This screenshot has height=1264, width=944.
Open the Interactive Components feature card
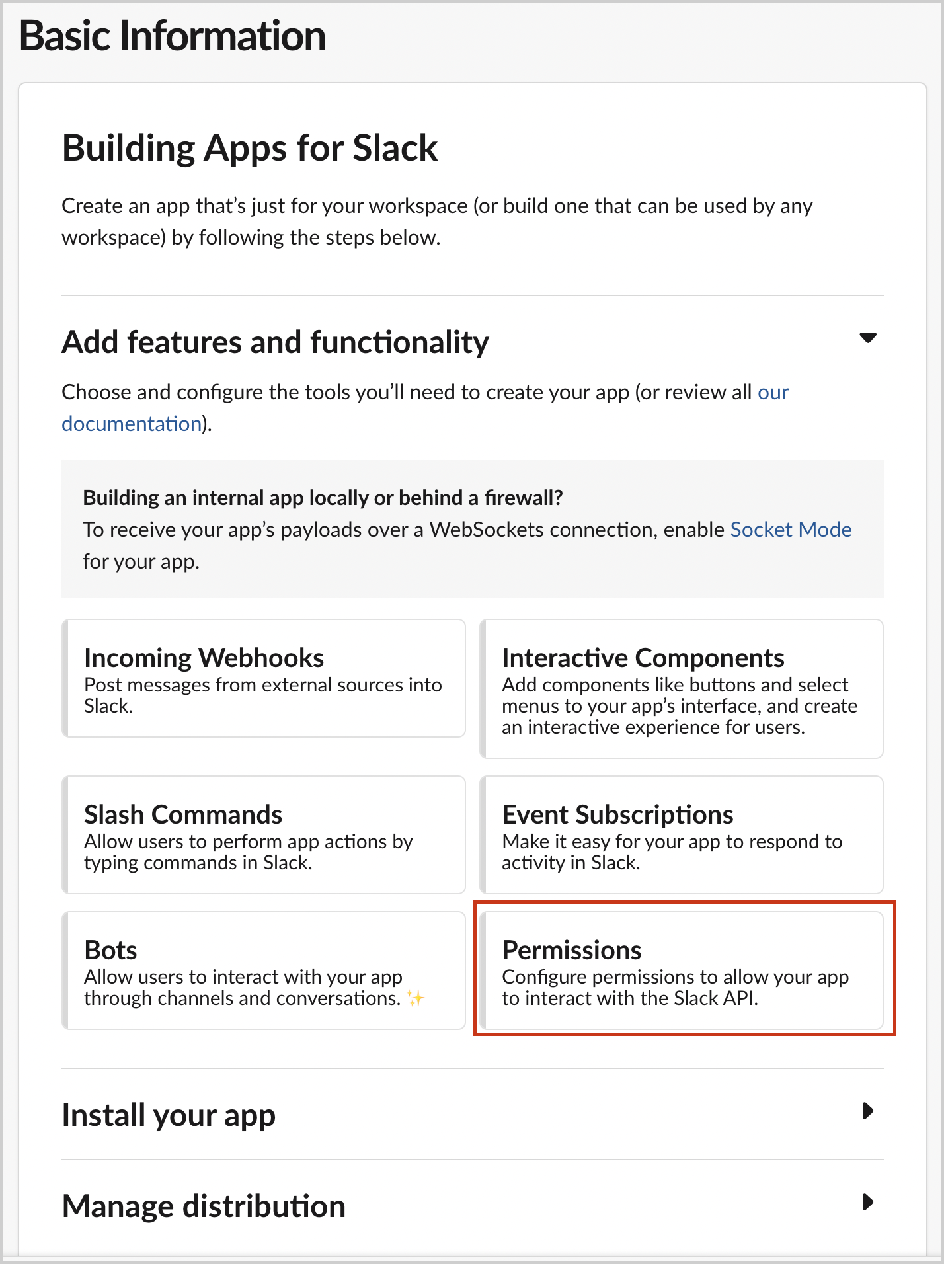(x=681, y=689)
